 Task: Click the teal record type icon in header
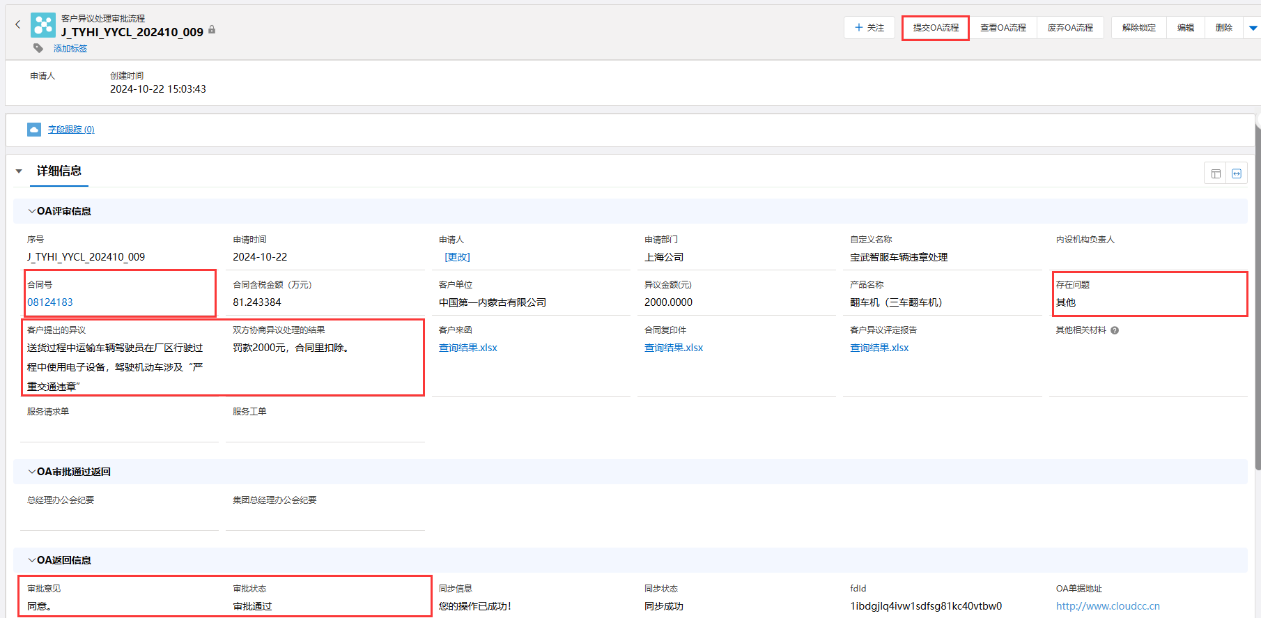tap(43, 25)
